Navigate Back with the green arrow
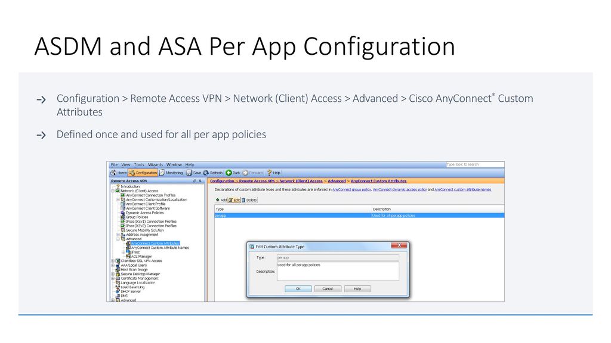 (x=233, y=173)
